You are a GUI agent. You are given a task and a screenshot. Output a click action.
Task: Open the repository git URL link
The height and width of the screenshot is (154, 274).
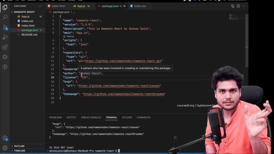click(x=123, y=61)
